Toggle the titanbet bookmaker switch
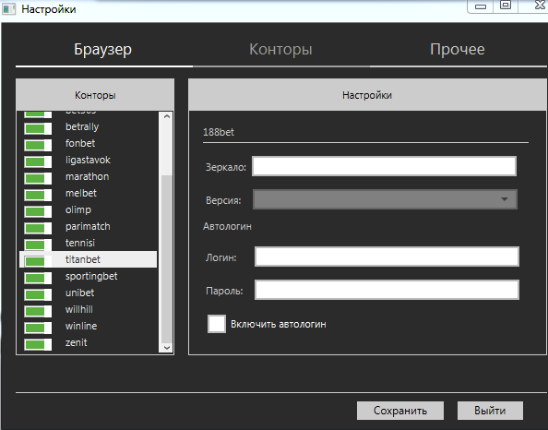The image size is (548, 430). [x=38, y=261]
